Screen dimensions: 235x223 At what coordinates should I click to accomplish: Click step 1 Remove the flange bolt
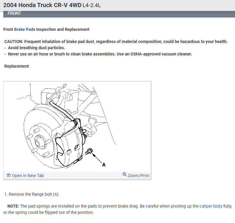(32, 194)
